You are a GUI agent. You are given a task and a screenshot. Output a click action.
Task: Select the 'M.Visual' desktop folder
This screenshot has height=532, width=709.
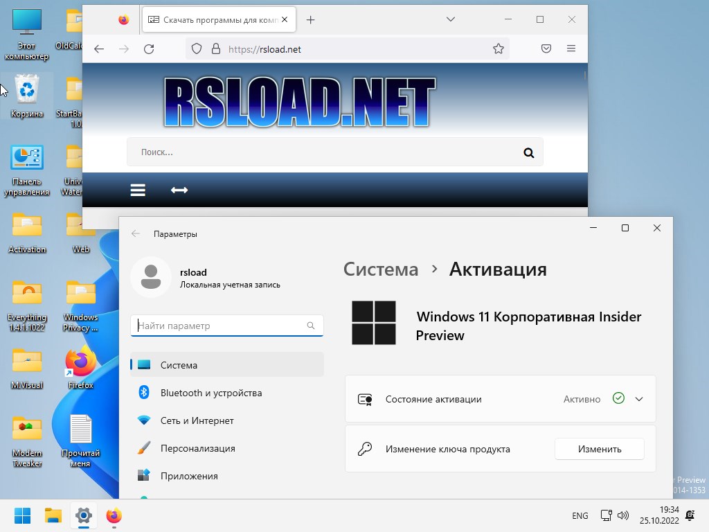click(27, 369)
